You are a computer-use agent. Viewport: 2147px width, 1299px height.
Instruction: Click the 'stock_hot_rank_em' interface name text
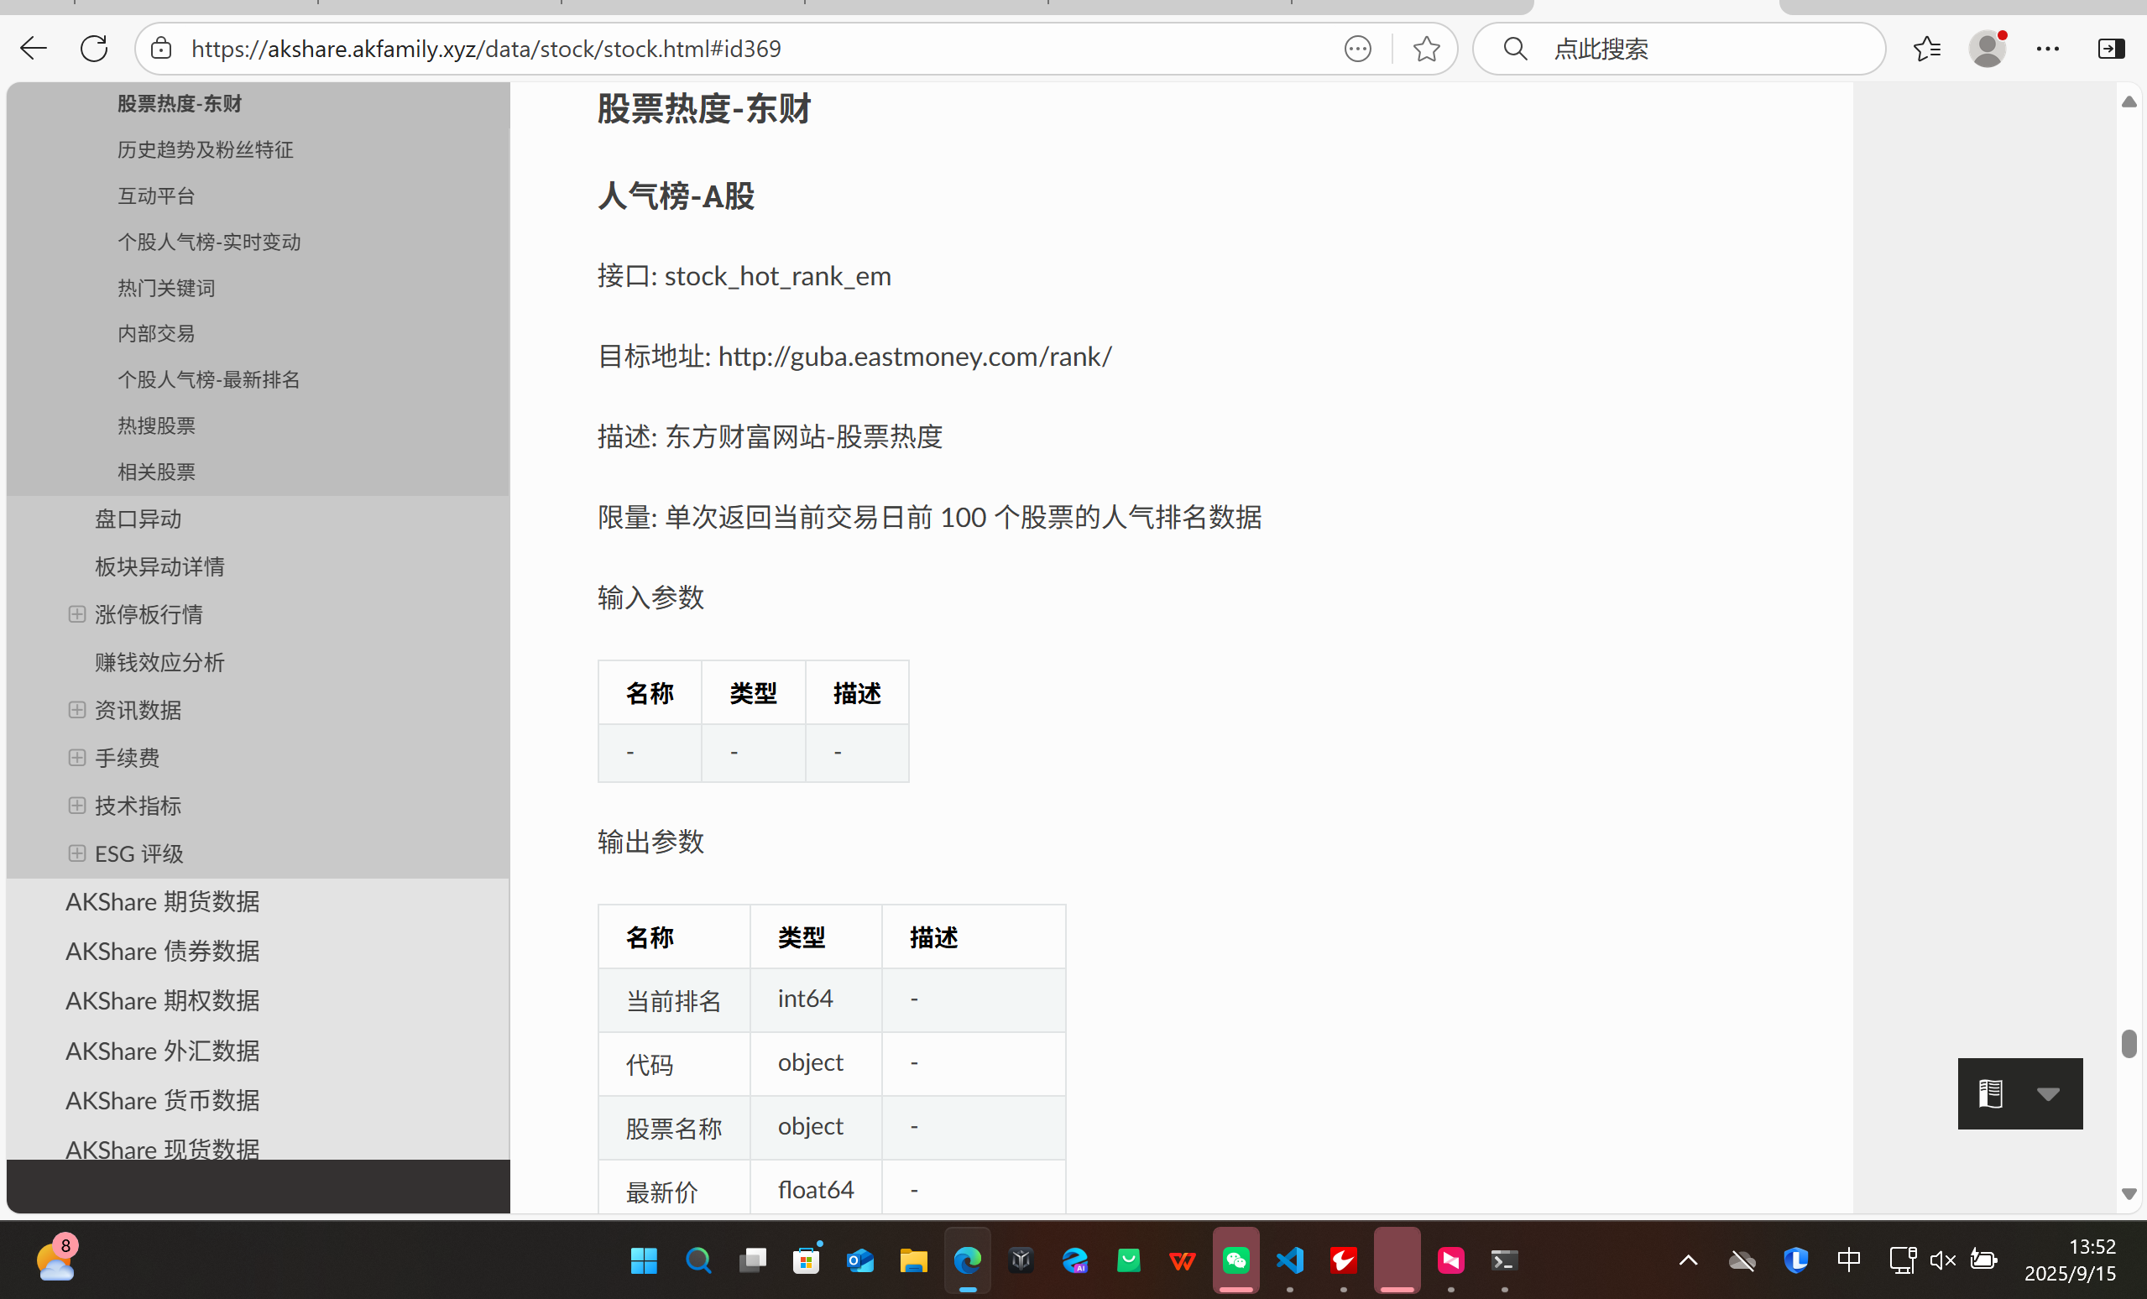(777, 276)
